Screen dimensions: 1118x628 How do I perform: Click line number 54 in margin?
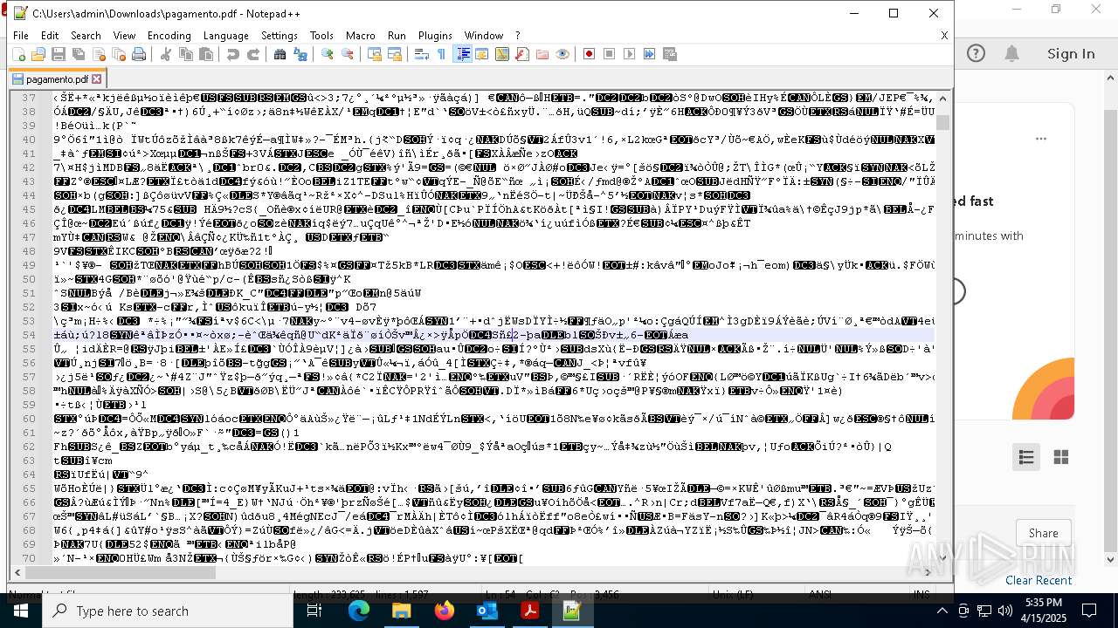(29, 335)
